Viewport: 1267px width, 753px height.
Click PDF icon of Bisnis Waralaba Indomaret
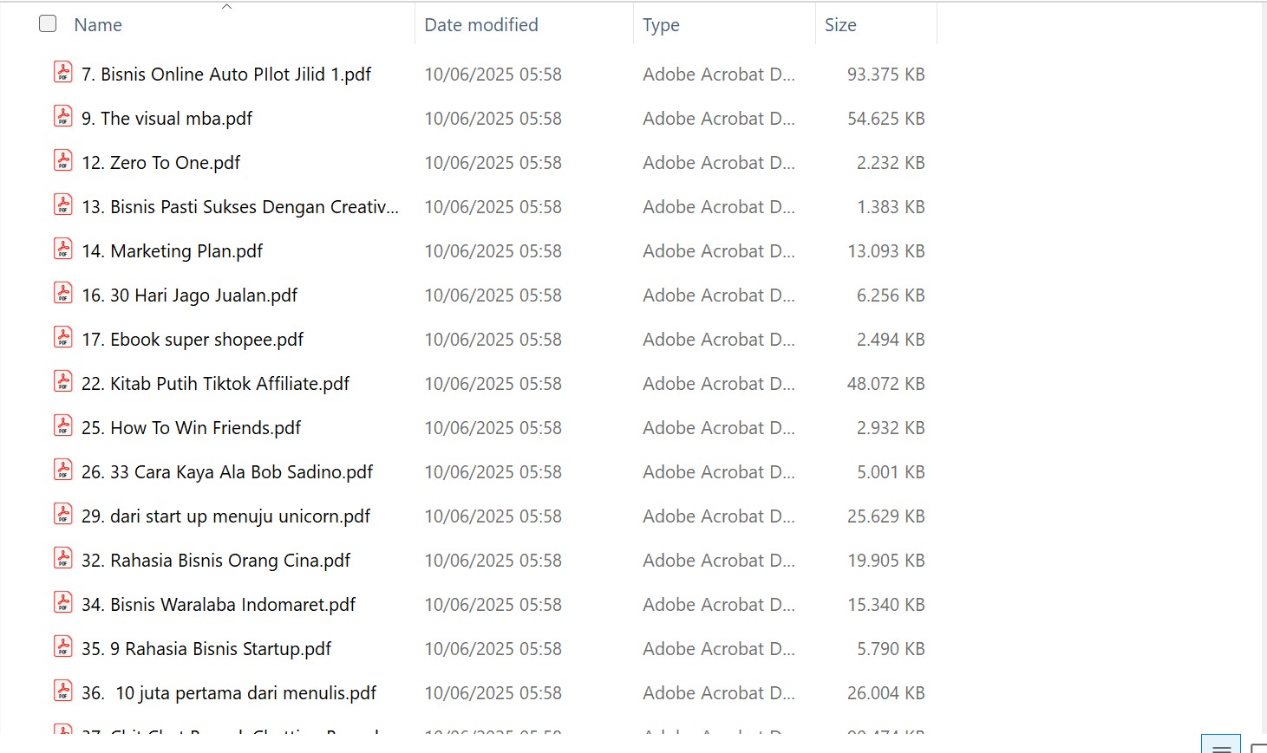63,603
